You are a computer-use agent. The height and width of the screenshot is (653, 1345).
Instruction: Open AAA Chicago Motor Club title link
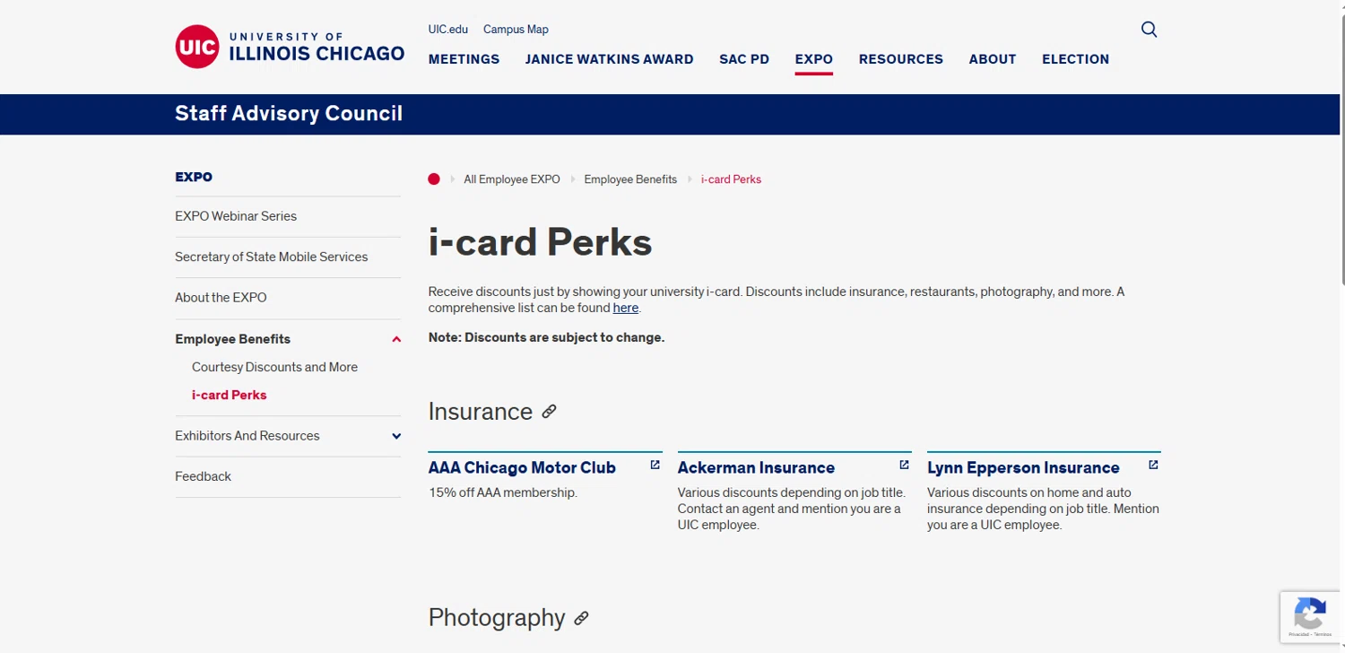pos(522,467)
